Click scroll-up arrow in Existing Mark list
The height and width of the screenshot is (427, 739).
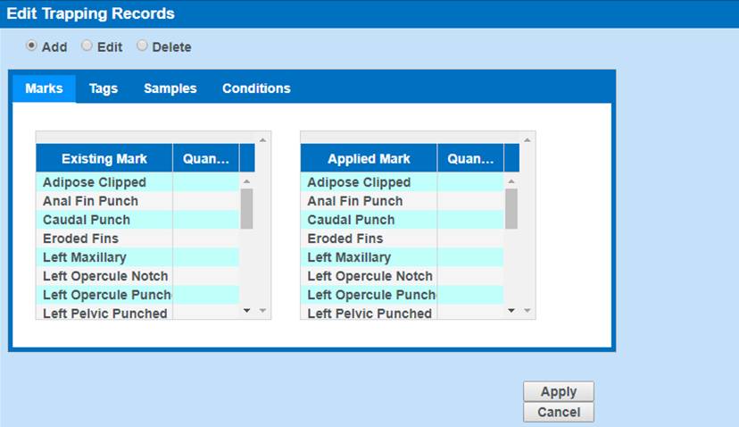[x=247, y=181]
